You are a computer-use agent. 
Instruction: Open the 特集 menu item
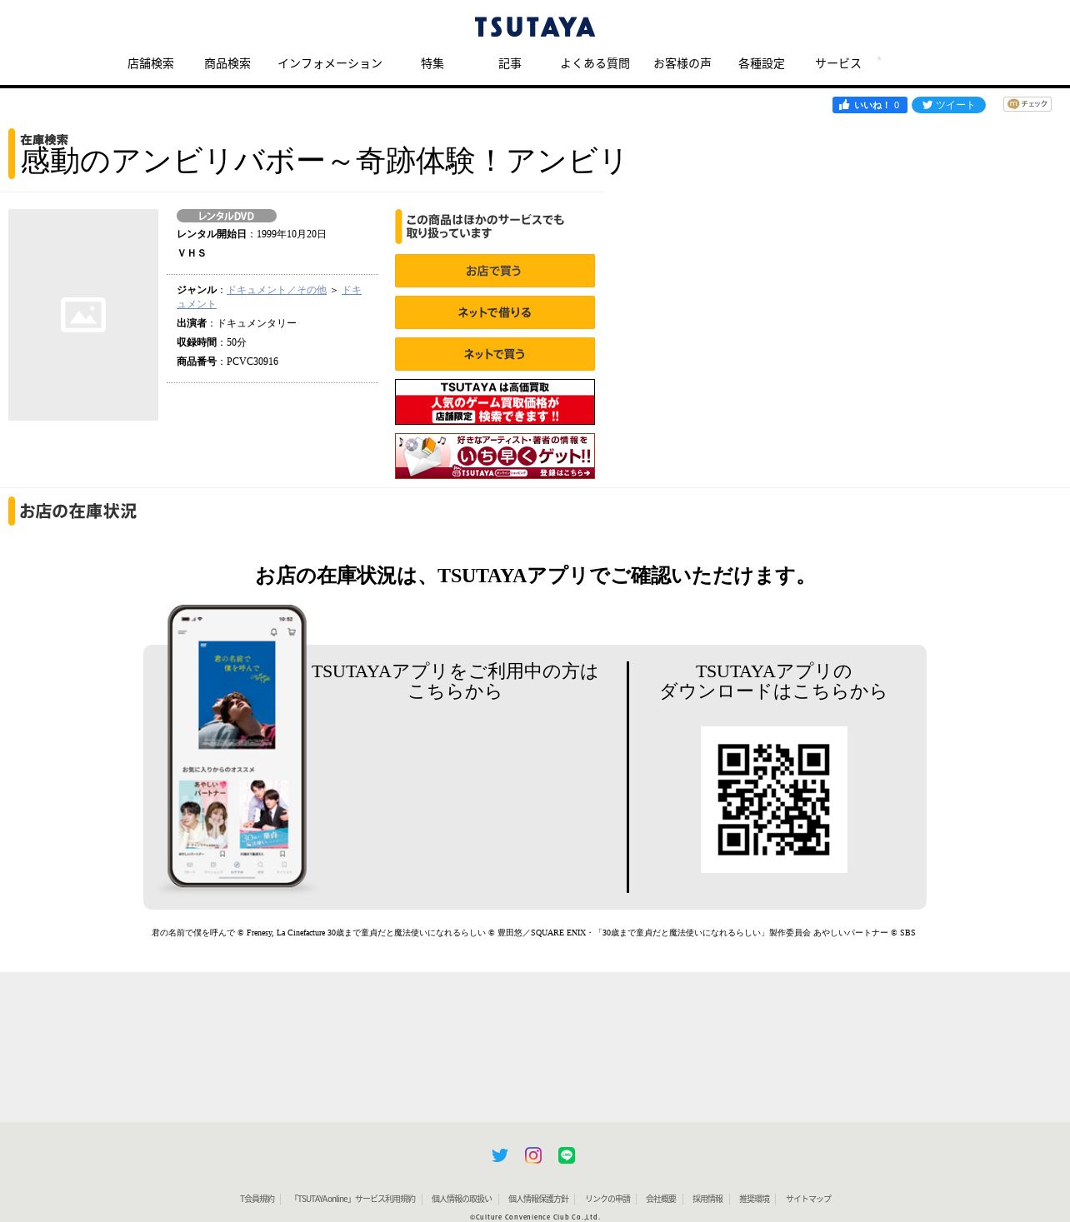(x=432, y=63)
